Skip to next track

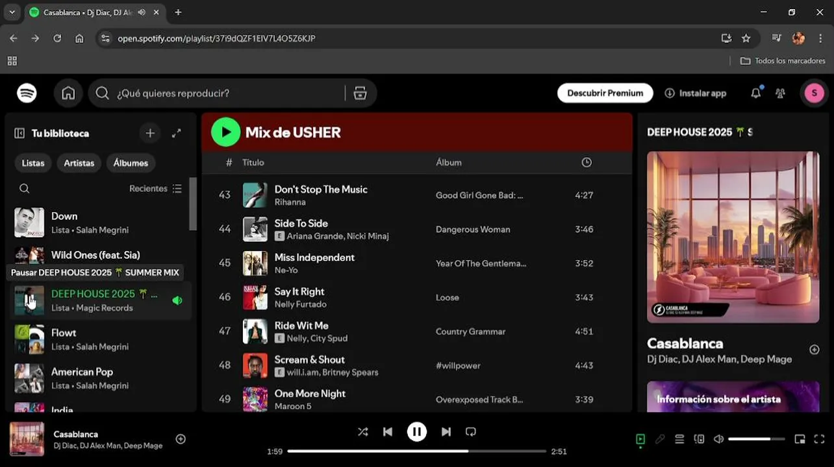[x=446, y=432]
